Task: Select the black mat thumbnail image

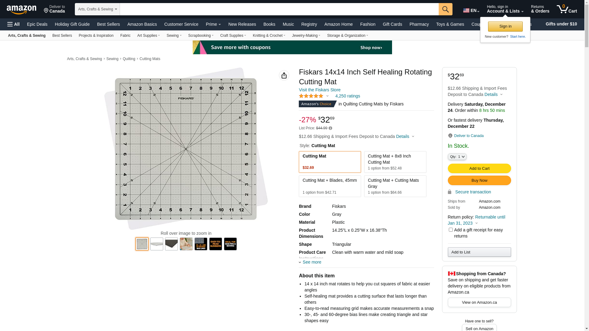Action: click(x=171, y=244)
